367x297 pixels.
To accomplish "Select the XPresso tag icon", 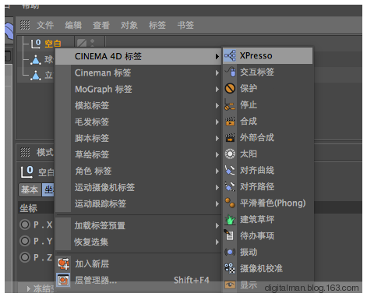I will pyautogui.click(x=230, y=55).
